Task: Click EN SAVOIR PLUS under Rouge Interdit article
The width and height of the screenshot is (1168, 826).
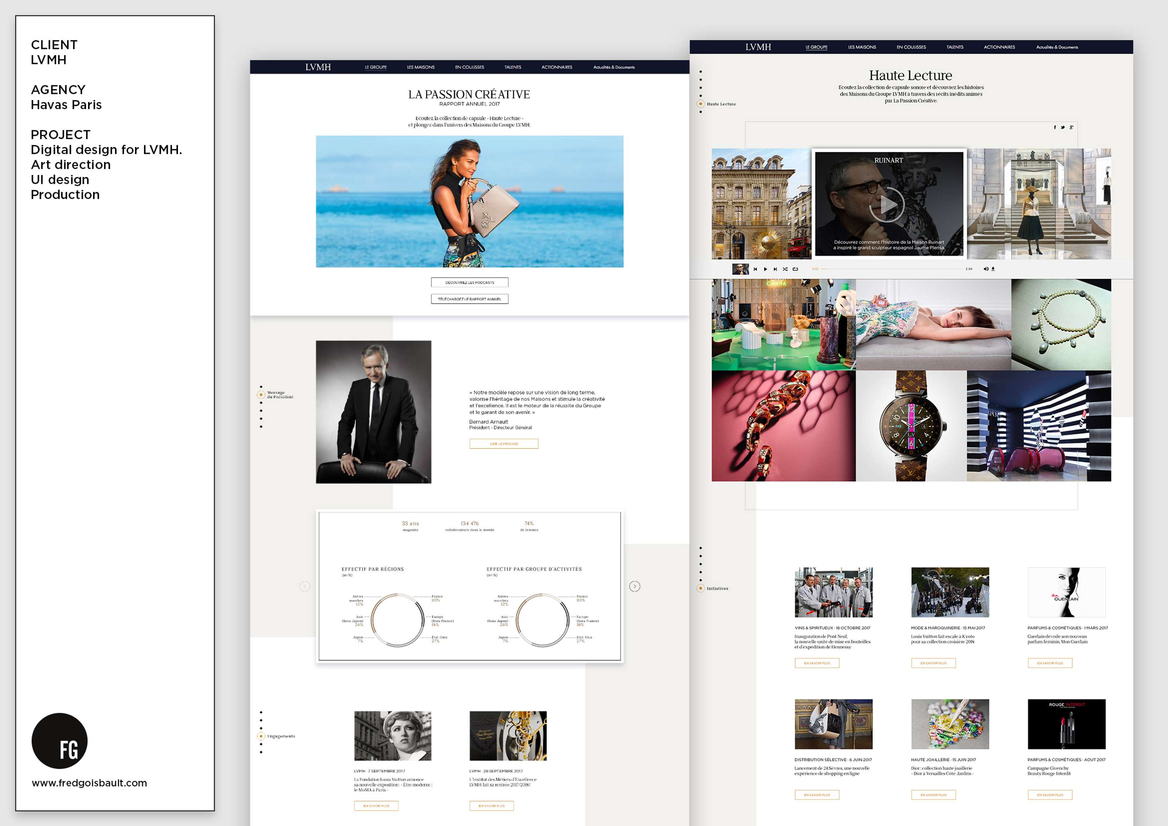Action: point(1050,795)
